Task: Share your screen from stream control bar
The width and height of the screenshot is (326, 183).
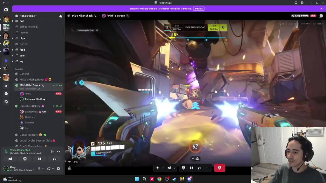Action: coord(183,168)
